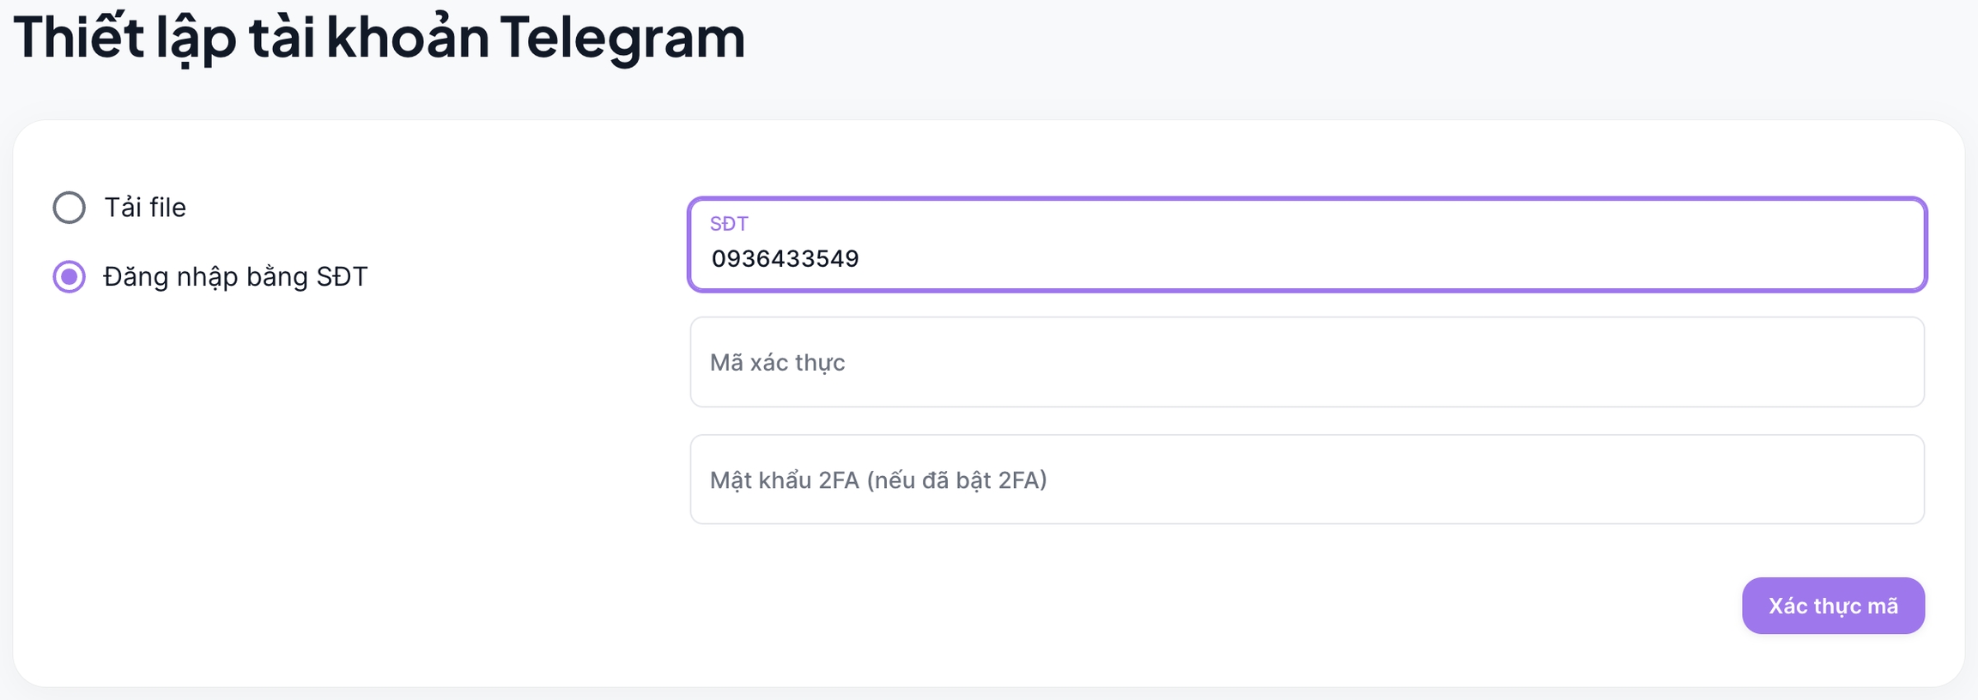Select the "Tải file" radio button

click(70, 208)
